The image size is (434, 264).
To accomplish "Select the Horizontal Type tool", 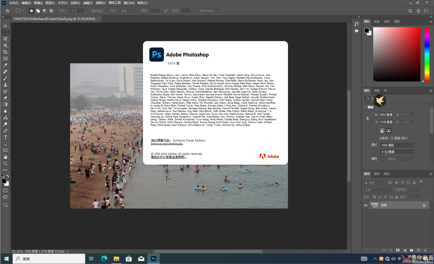I will 5,137.
